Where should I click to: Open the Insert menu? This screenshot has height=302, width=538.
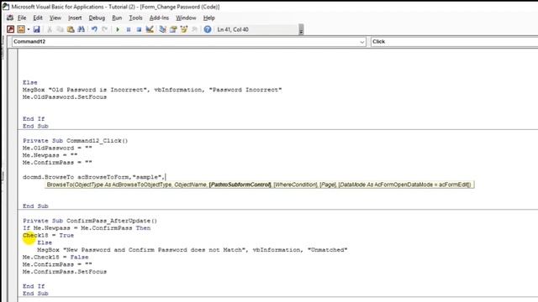[75, 18]
